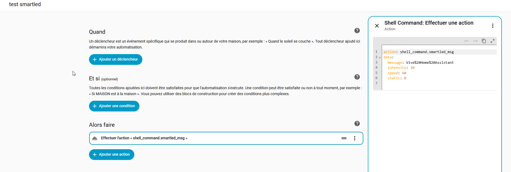
Task: Collapse the data block fold arrow
Action: (380, 57)
